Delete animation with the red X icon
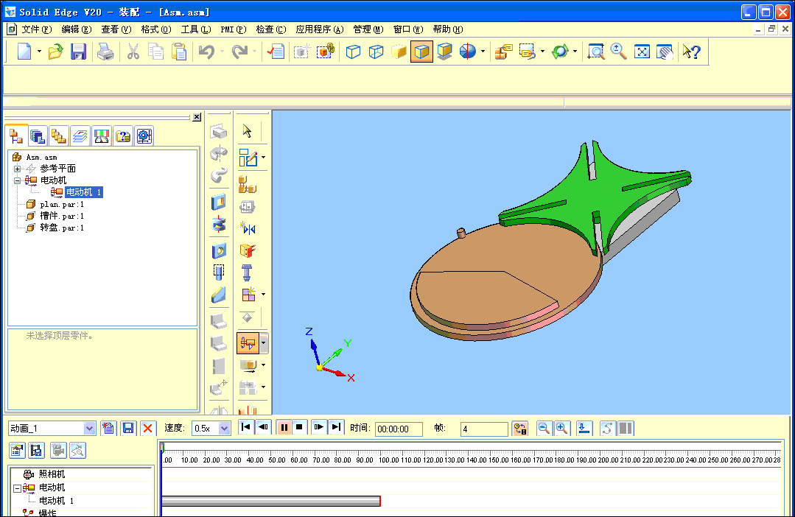The width and height of the screenshot is (795, 517). click(147, 429)
